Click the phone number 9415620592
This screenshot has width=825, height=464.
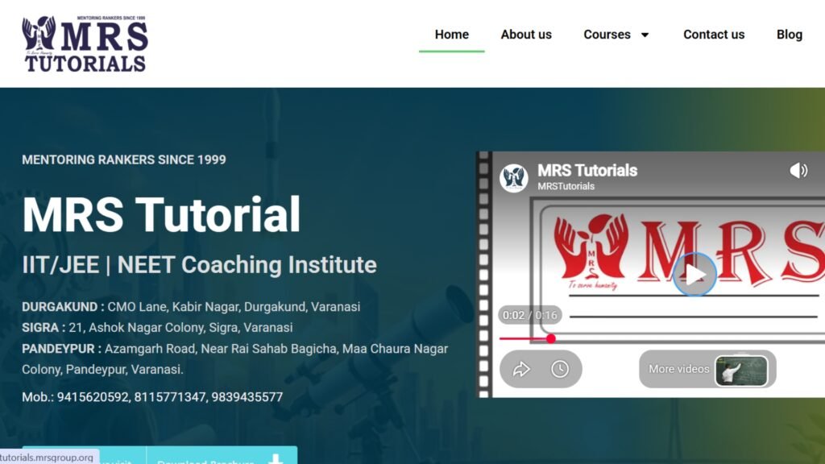pyautogui.click(x=92, y=397)
